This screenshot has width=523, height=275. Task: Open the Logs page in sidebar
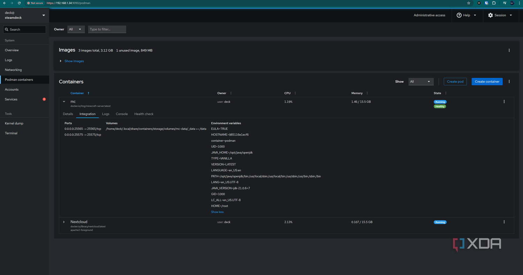24,60
